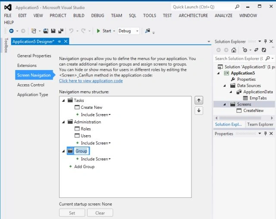Click Sync with Active Document icon

click(x=256, y=50)
